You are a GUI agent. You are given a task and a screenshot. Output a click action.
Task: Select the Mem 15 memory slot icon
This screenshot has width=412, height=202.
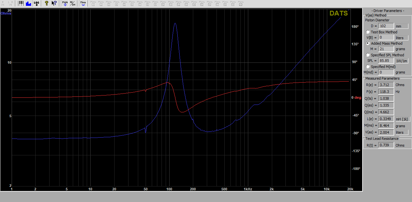coord(202,4)
